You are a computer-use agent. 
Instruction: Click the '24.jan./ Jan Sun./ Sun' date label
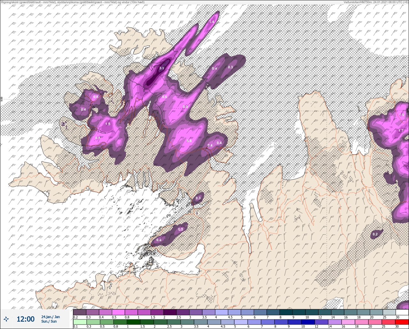50,319
